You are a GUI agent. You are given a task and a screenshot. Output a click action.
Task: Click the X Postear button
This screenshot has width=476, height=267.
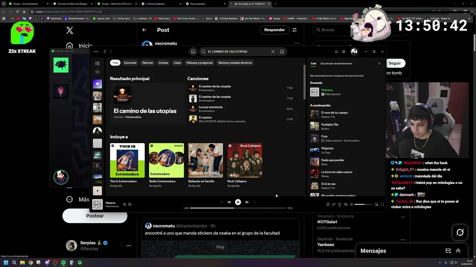[95, 216]
